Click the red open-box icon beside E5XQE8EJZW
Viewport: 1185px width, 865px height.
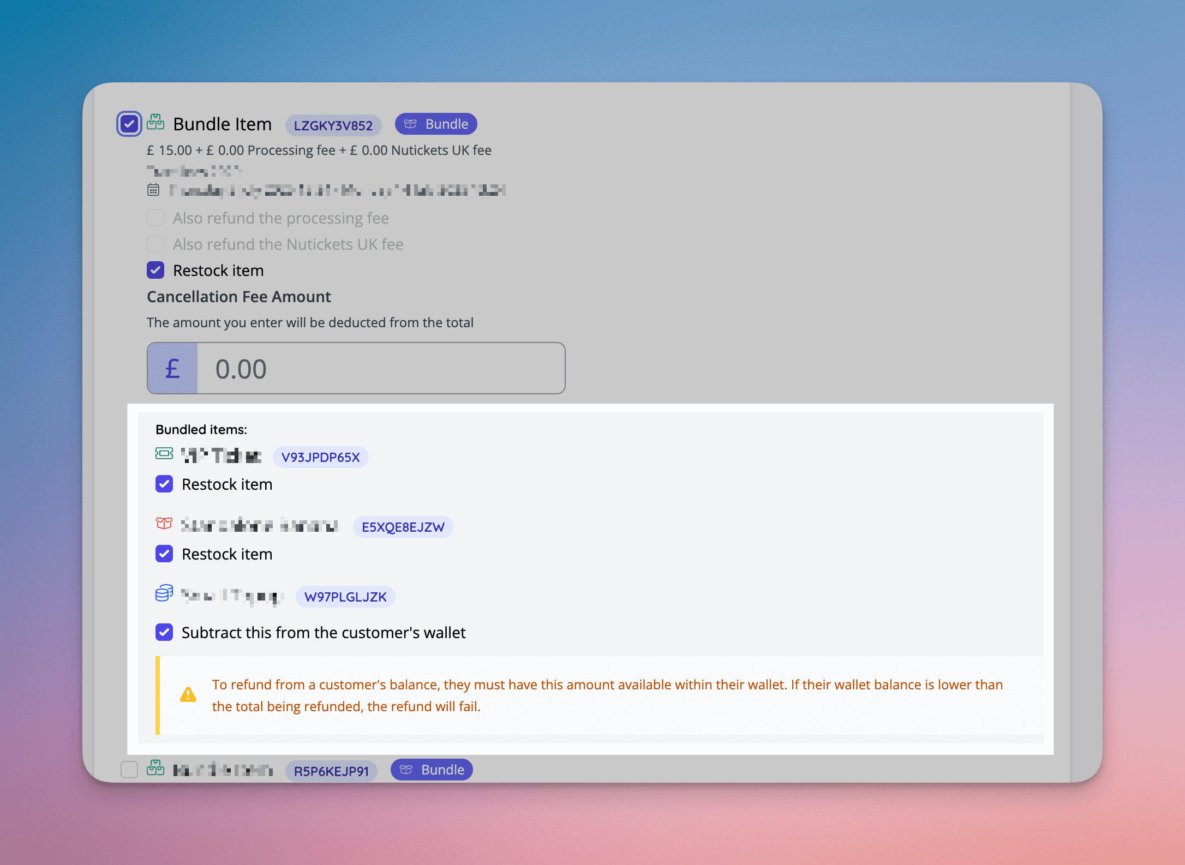[163, 524]
